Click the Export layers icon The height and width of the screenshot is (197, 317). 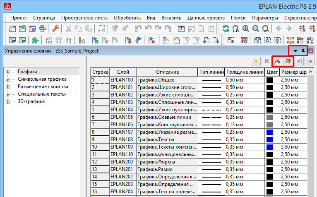click(309, 61)
